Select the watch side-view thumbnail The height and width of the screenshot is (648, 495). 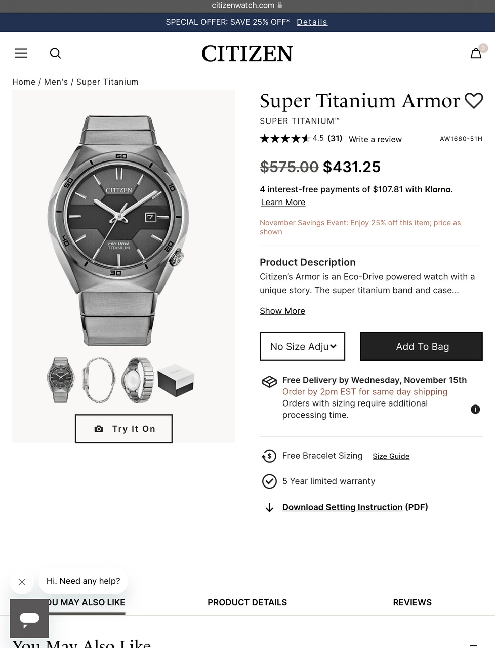click(x=99, y=380)
